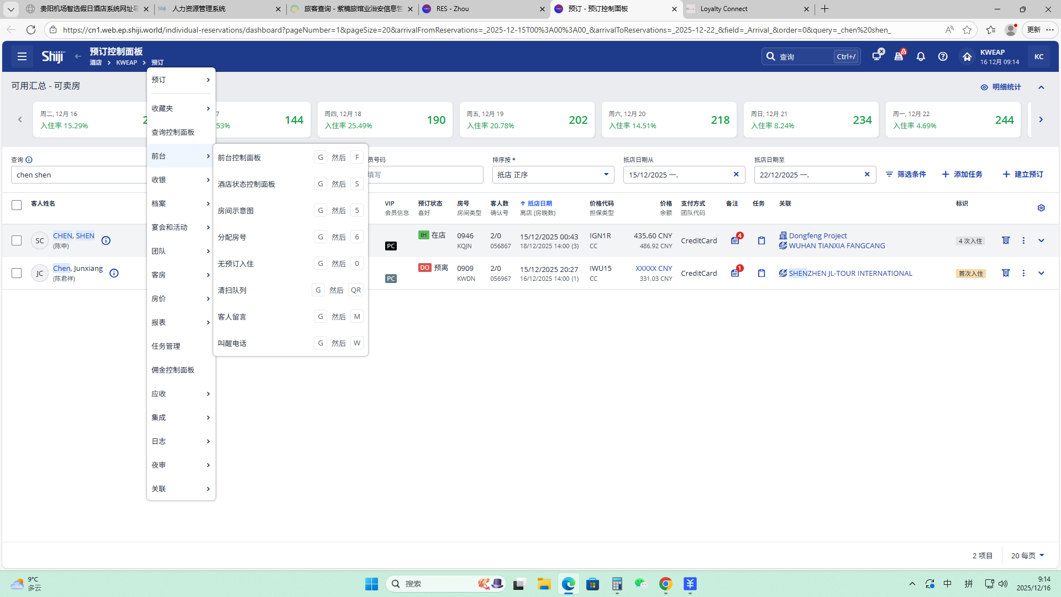Open the 20 每页 page size dropdown
Screen dimensions: 1061x597
(1027, 556)
